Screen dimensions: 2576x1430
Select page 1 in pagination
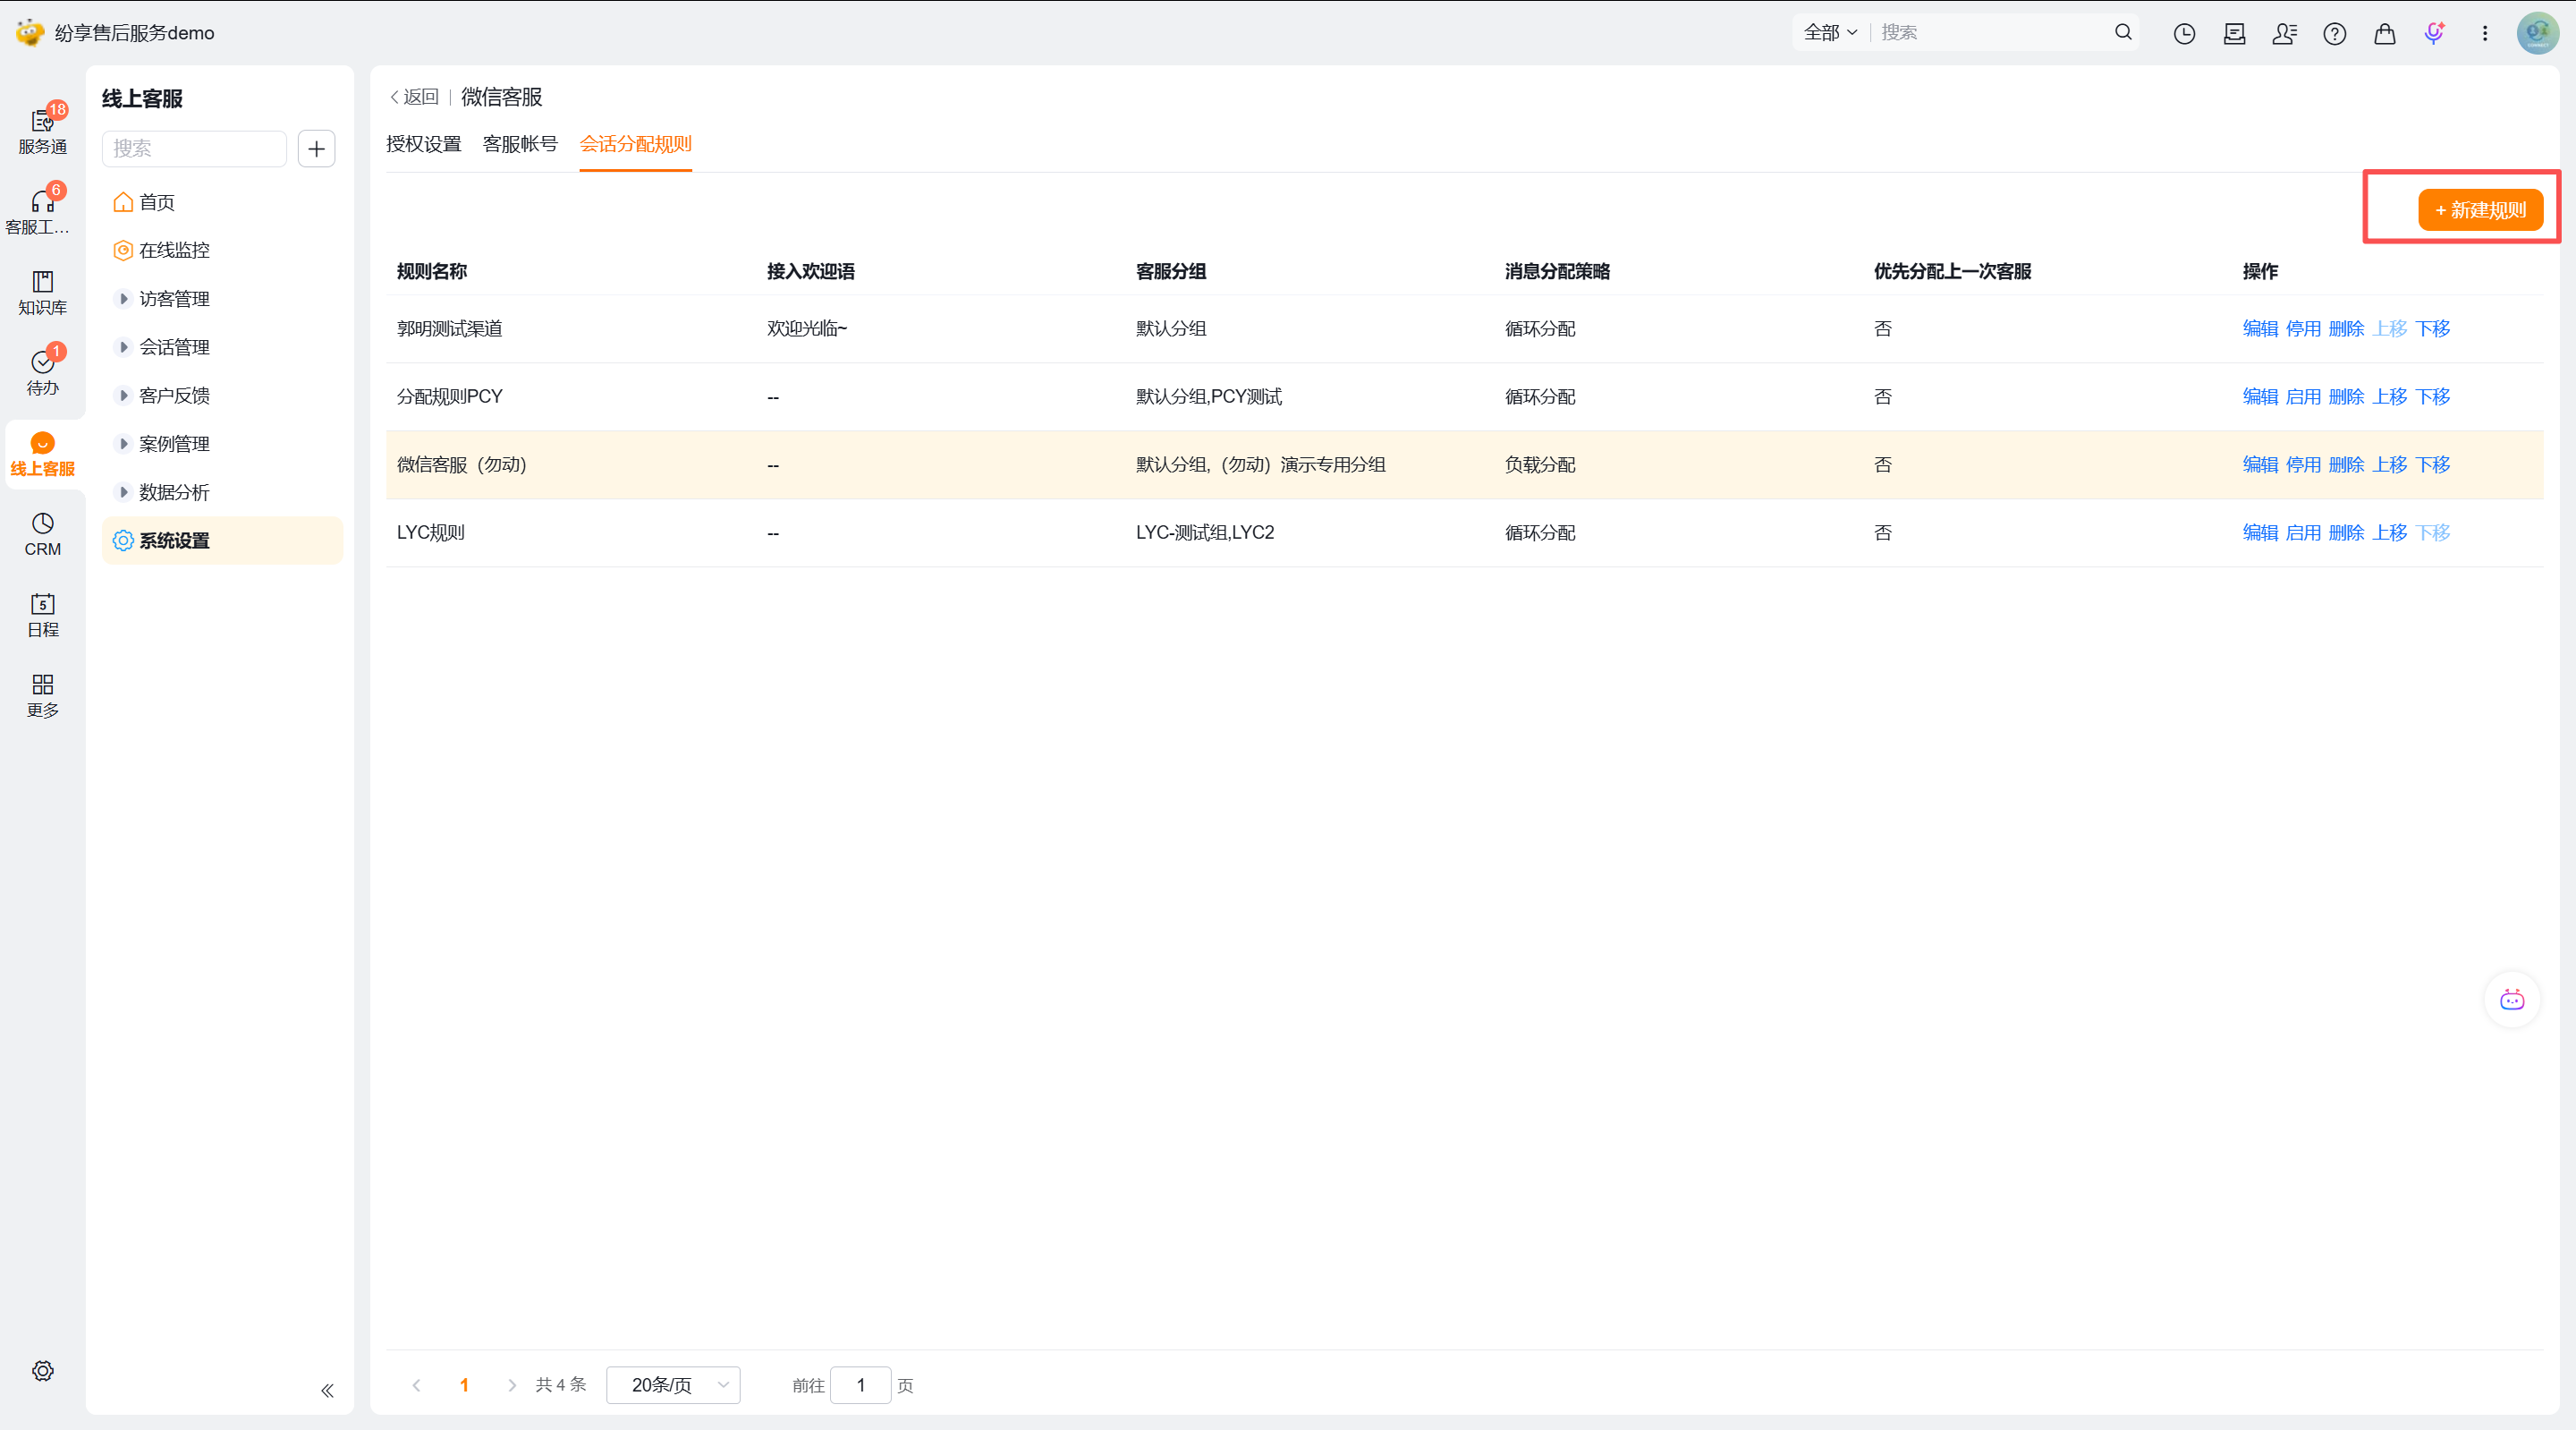pyautogui.click(x=464, y=1385)
